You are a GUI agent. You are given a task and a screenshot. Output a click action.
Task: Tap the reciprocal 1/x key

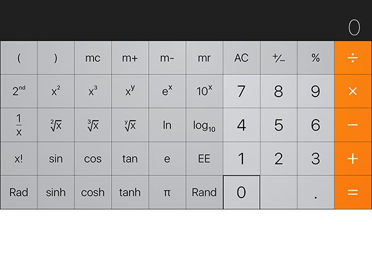pos(19,125)
